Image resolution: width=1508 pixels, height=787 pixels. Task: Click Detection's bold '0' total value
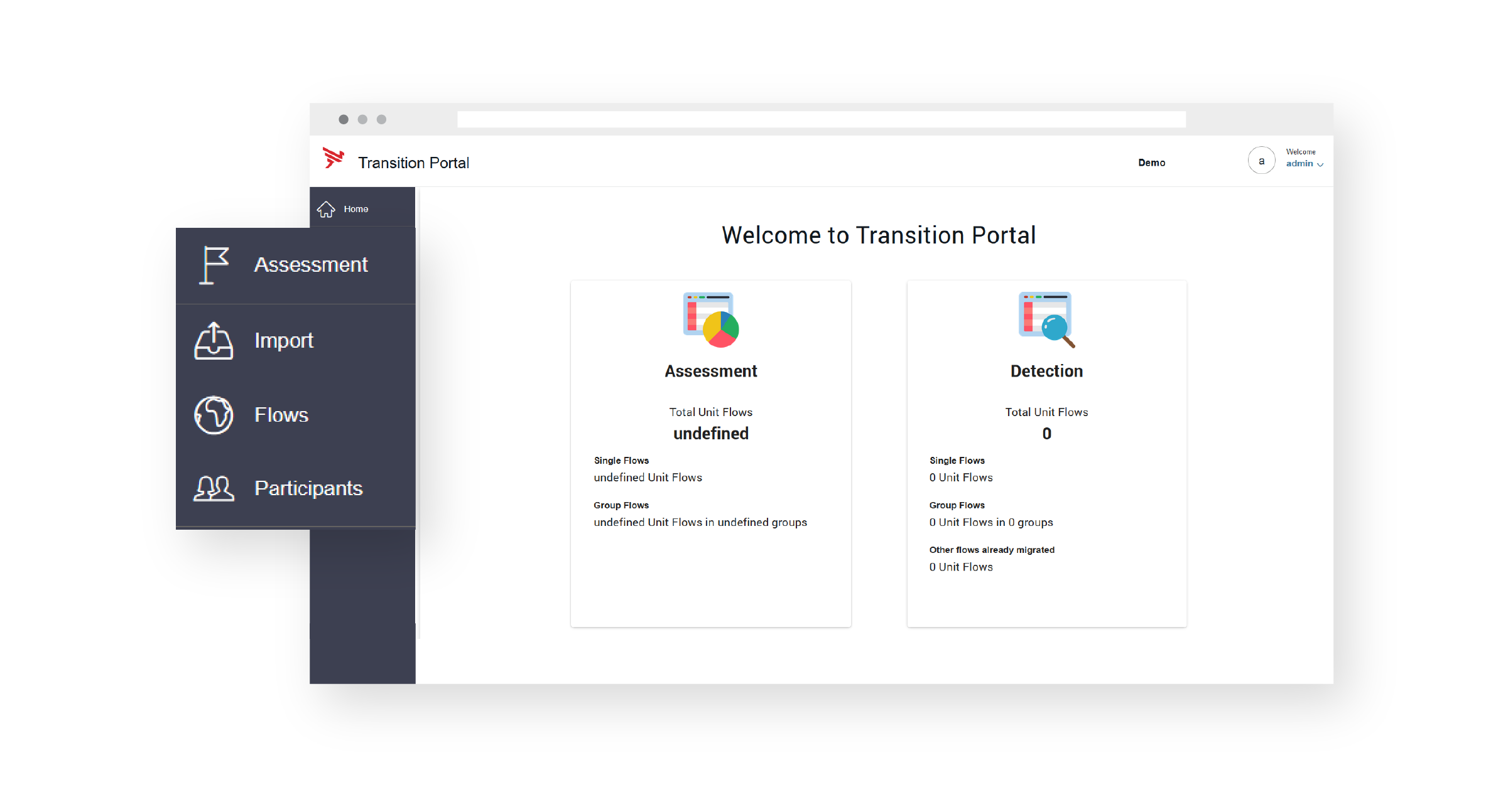pyautogui.click(x=1046, y=434)
